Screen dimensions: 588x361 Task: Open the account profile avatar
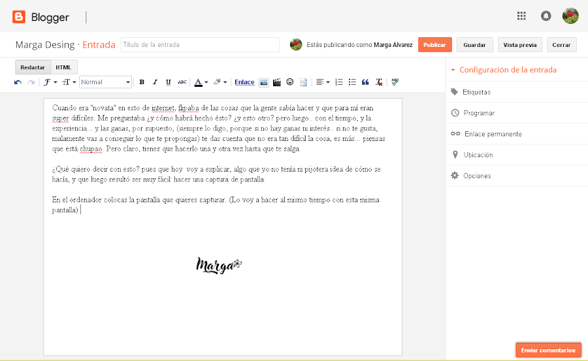pyautogui.click(x=570, y=16)
